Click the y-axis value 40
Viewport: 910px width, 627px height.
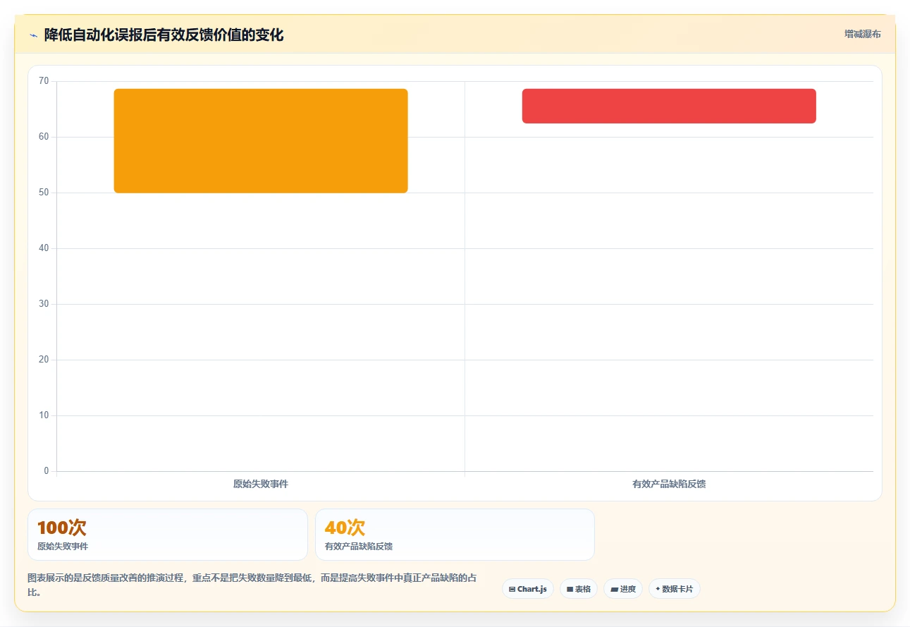tap(44, 248)
